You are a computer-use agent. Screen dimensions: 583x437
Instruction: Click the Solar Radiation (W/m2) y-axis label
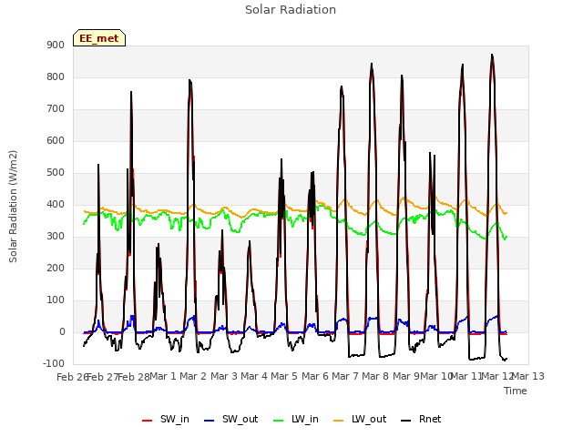(x=13, y=207)
